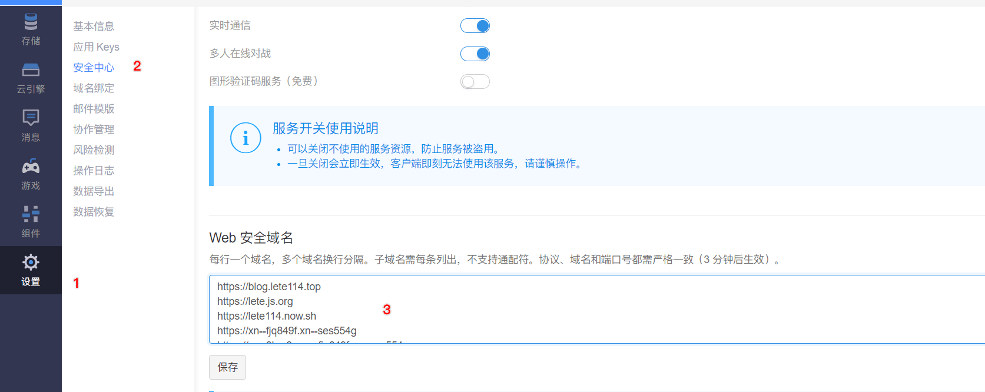Go to 数据导出 page
Viewport: 985px width, 392px height.
coord(94,191)
